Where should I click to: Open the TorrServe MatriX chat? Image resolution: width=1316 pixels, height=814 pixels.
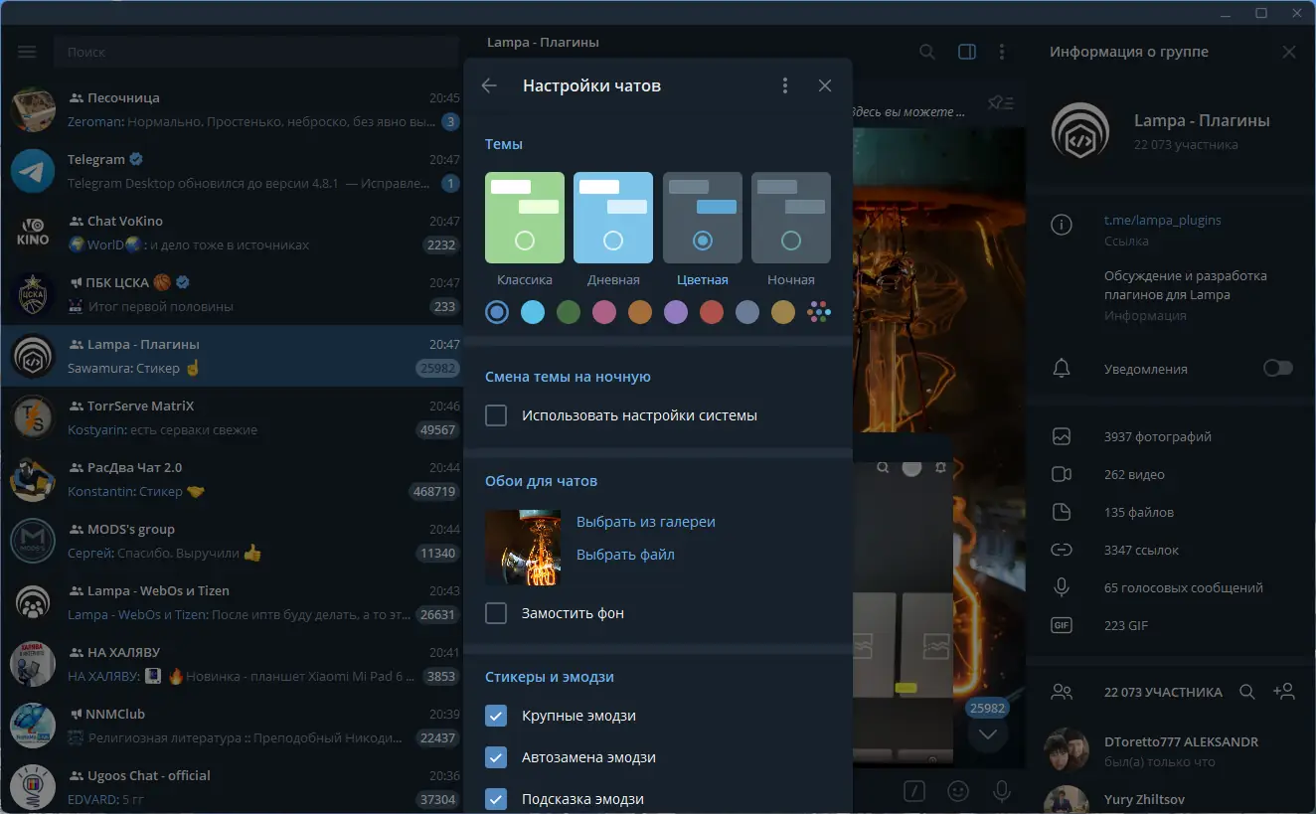234,418
